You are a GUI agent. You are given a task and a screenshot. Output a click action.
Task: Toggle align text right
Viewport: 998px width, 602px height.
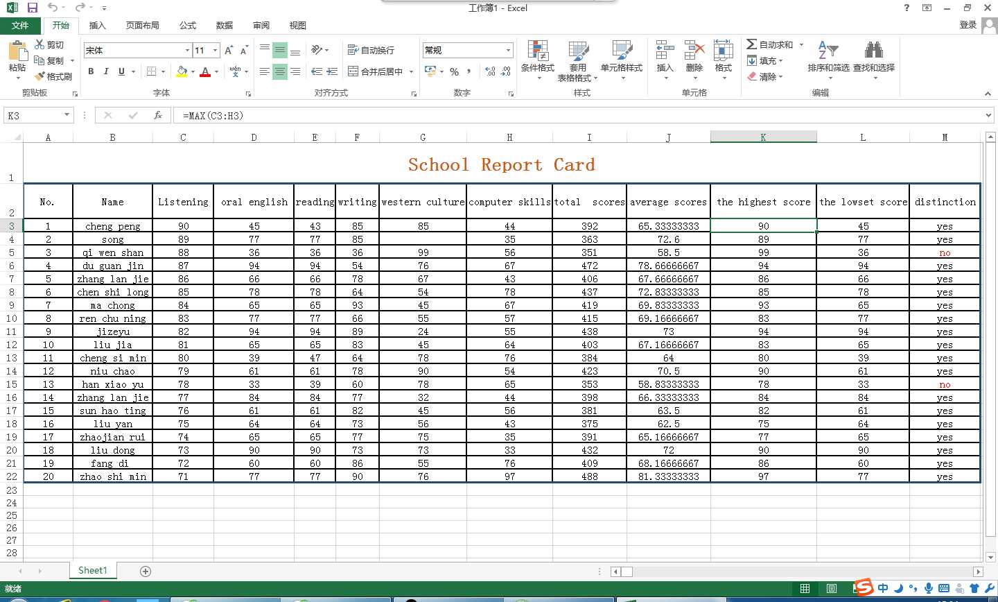(x=295, y=71)
